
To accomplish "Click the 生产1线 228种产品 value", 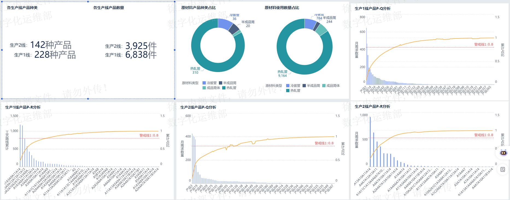I will 55,55.
